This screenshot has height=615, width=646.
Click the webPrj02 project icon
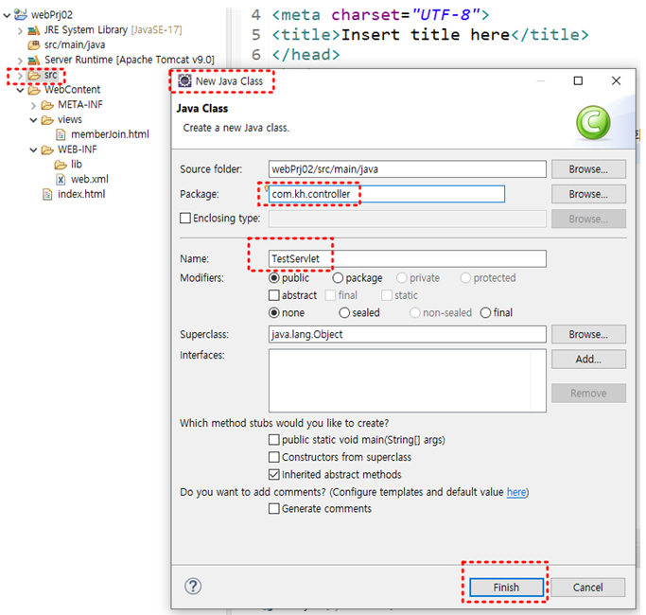pyautogui.click(x=21, y=14)
